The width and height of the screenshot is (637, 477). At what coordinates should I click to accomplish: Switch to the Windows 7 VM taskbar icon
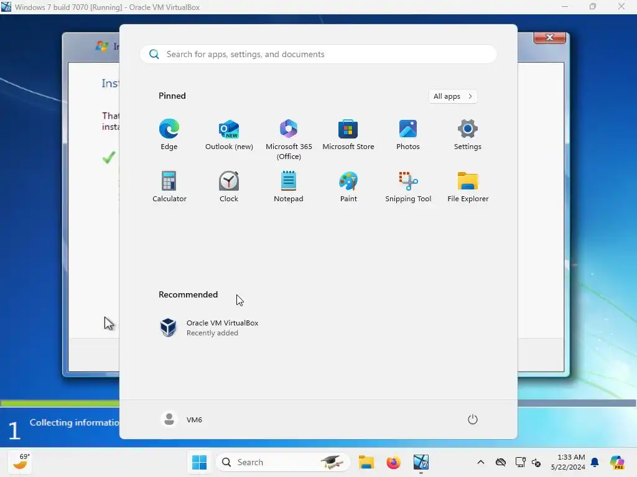[421, 462]
